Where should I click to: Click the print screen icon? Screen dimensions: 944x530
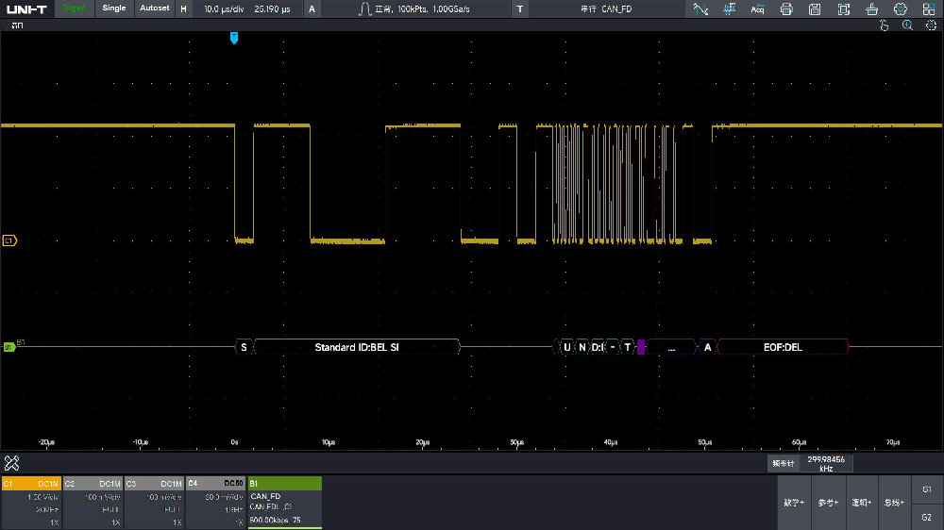click(786, 8)
